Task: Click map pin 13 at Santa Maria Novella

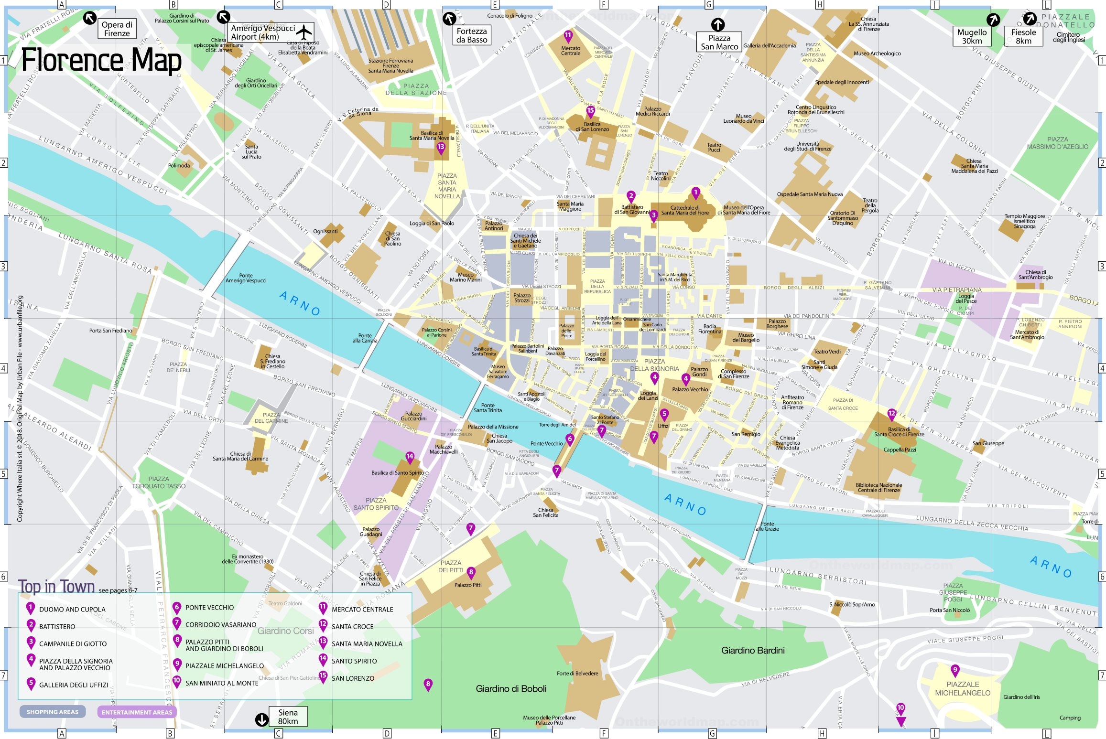Action: [x=441, y=148]
